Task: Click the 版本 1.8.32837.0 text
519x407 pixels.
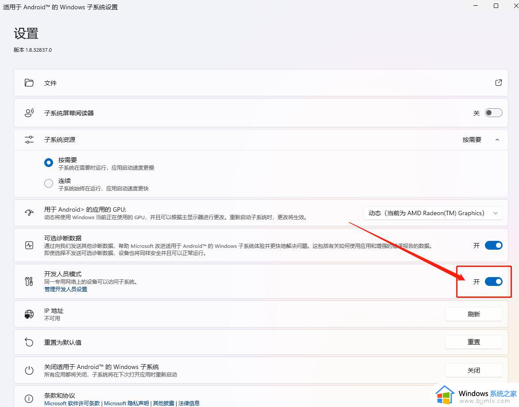Action: click(x=32, y=50)
